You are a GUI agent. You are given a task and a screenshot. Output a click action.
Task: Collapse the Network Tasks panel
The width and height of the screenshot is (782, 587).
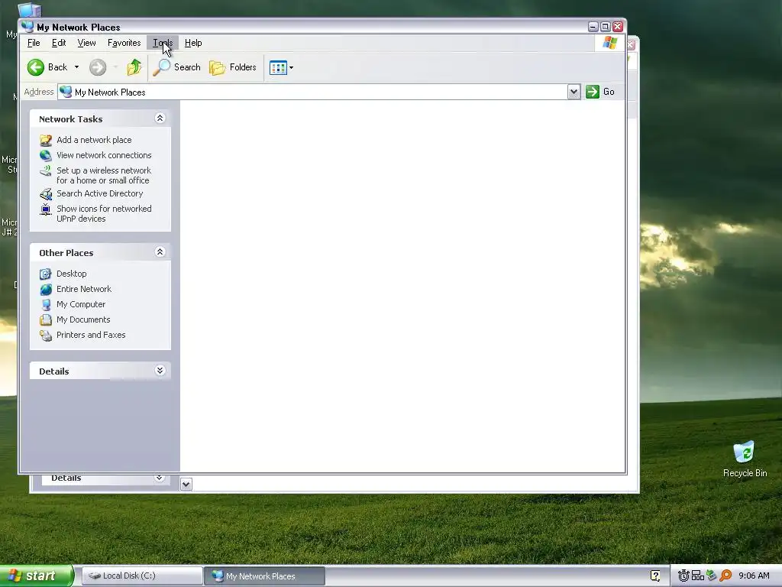pyautogui.click(x=160, y=118)
